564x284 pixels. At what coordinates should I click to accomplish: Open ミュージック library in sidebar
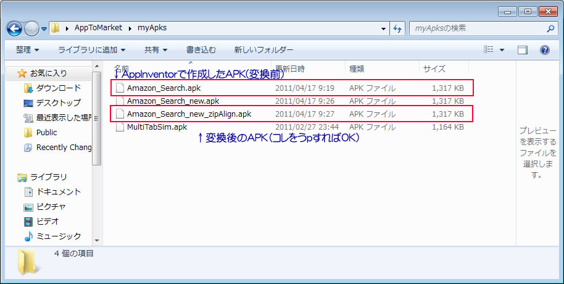click(58, 236)
